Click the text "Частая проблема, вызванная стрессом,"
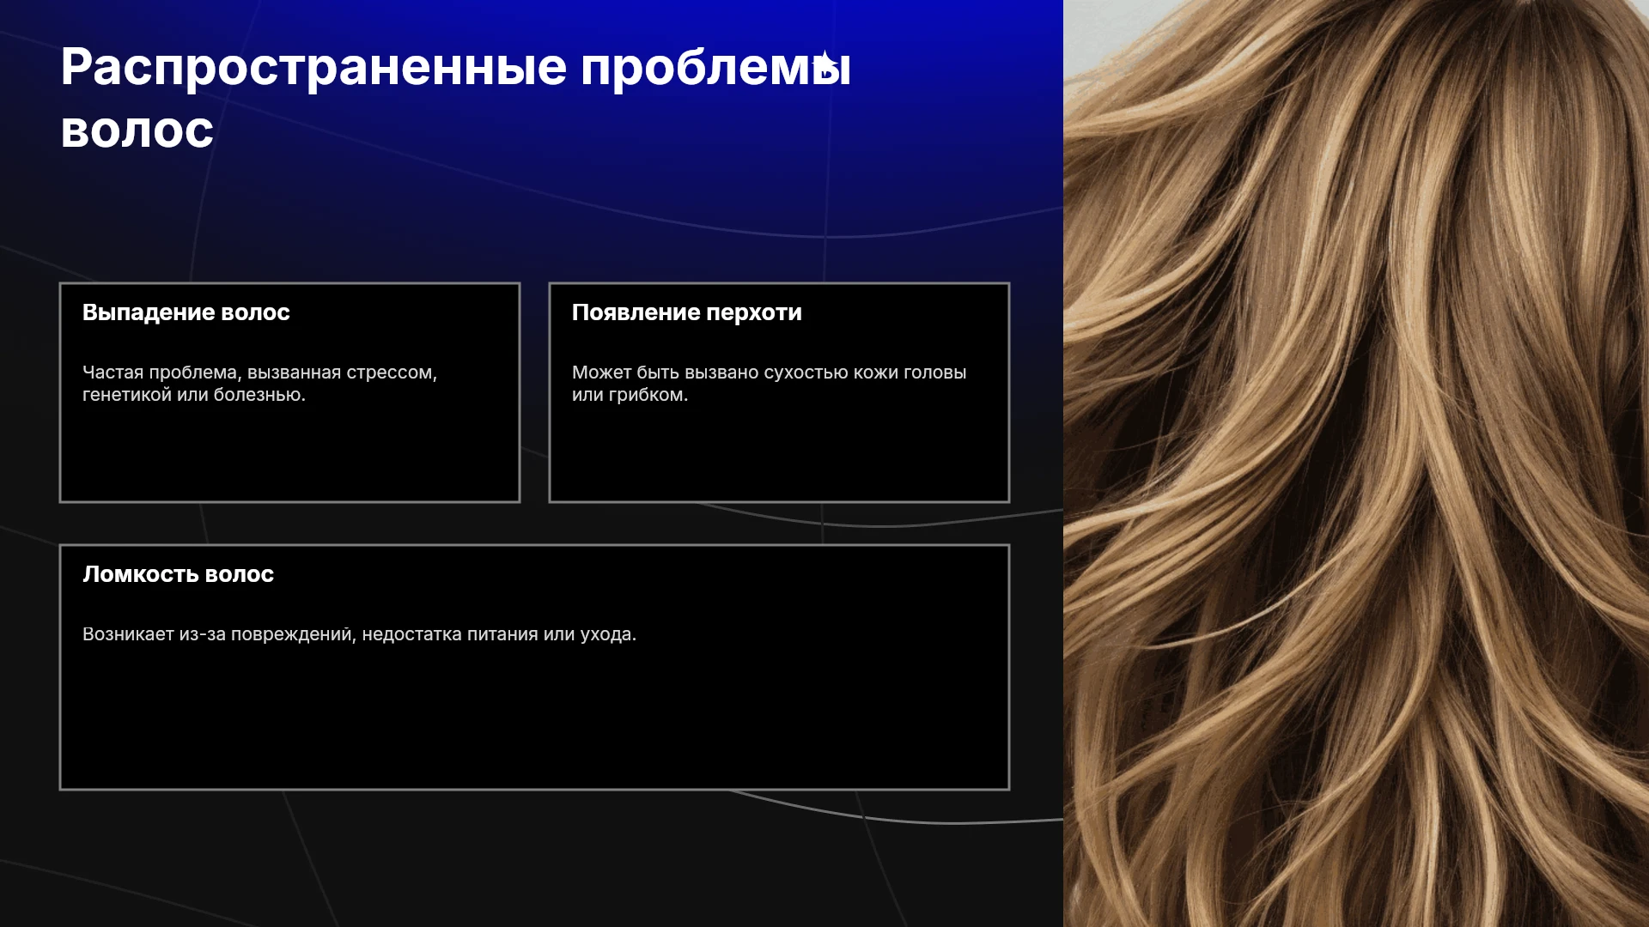This screenshot has width=1649, height=927. [x=259, y=373]
